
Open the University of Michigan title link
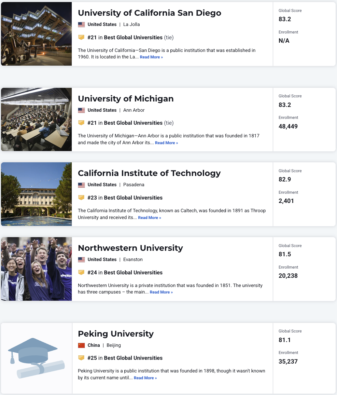click(x=126, y=98)
